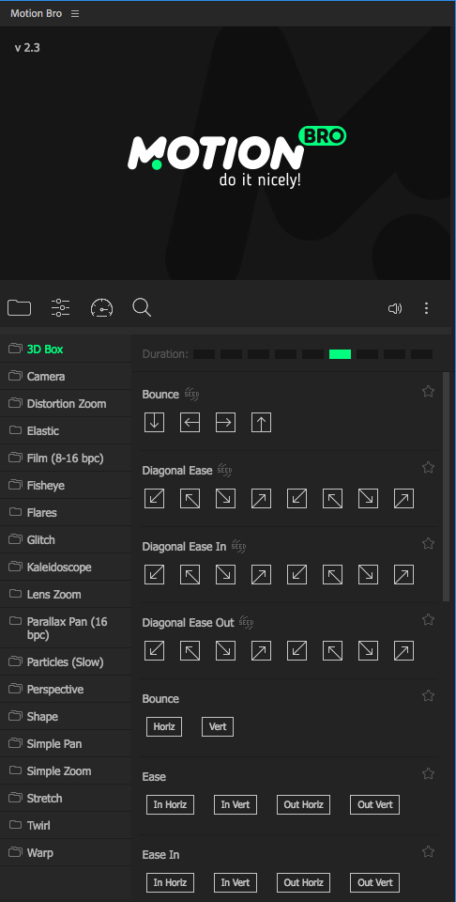This screenshot has height=902, width=456.
Task: Open the Motion Bro panel hamburger menu
Action: (x=75, y=13)
